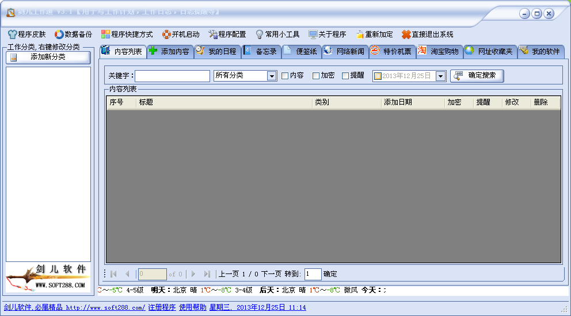Click the 删除 column header
The image size is (571, 316).
click(x=545, y=102)
